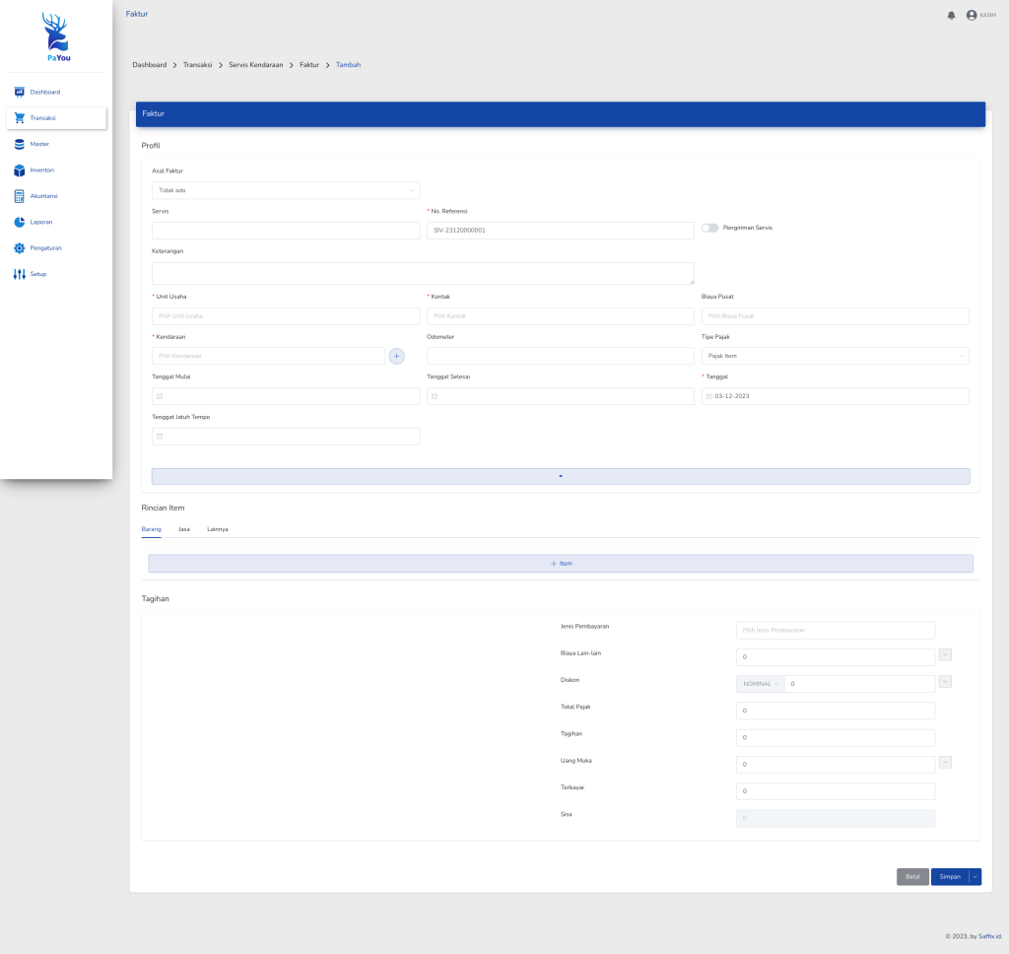The image size is (1009, 954).
Task: Click the Keterangan text area
Action: [x=423, y=273]
